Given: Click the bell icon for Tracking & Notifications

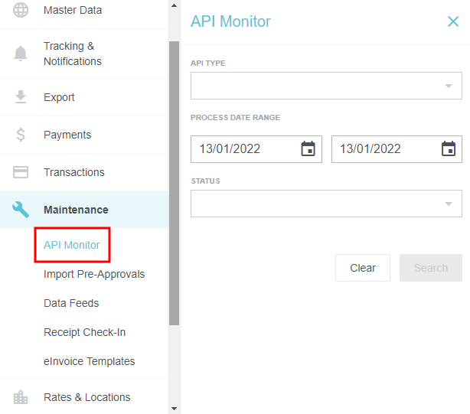Looking at the screenshot, I should click(21, 54).
